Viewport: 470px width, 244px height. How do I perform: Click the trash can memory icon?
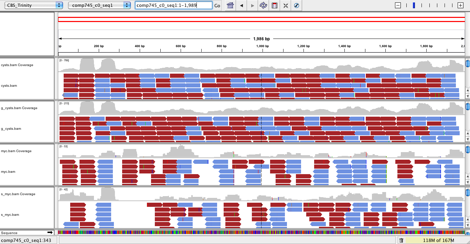point(401,240)
